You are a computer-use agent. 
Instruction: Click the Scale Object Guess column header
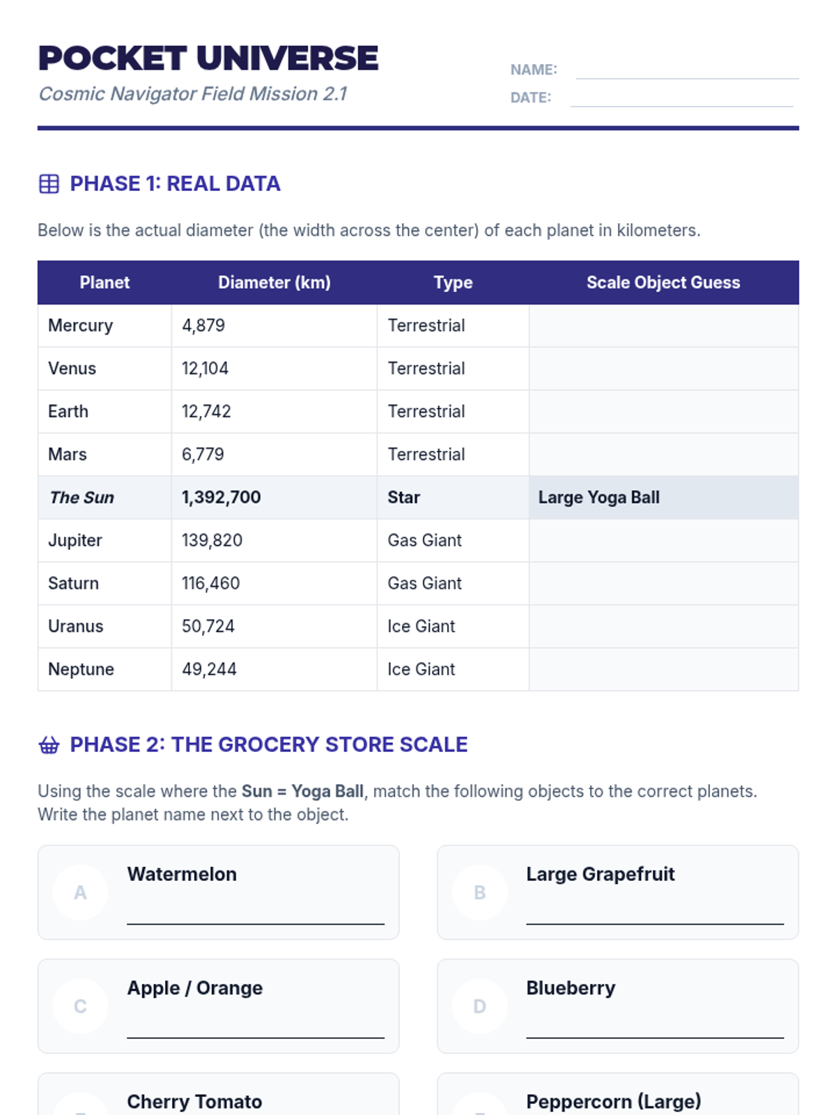coord(663,283)
